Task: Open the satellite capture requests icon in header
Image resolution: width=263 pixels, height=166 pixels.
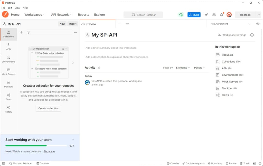Action: [206, 15]
